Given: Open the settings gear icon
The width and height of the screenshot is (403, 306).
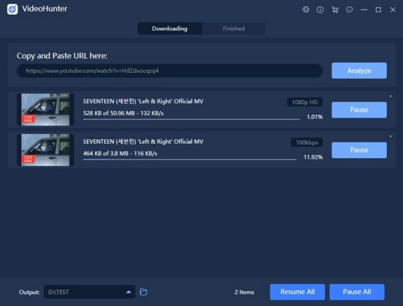Looking at the screenshot, I should pyautogui.click(x=305, y=10).
